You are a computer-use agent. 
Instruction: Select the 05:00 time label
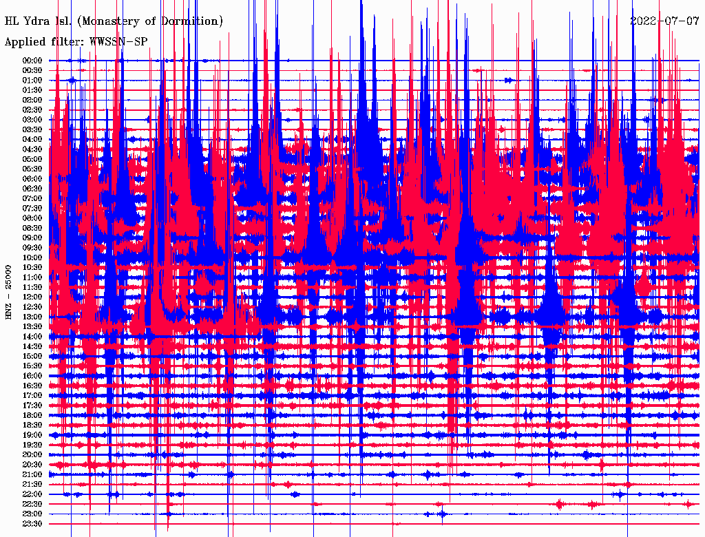tap(32, 159)
